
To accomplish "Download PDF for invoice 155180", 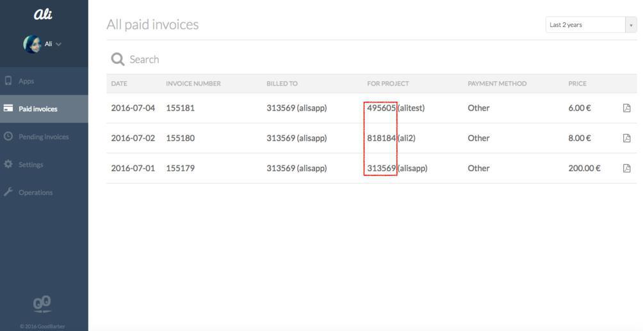I will pos(626,138).
